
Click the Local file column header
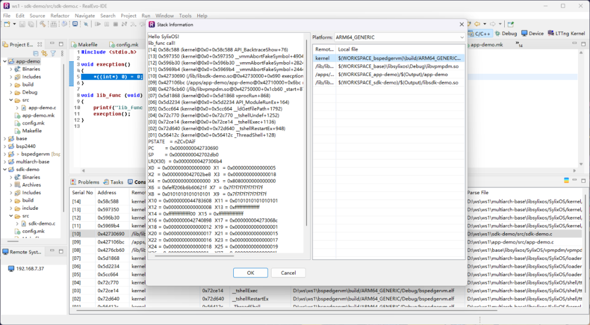pos(399,49)
